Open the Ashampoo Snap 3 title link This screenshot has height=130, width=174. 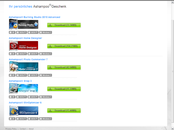[20, 81]
